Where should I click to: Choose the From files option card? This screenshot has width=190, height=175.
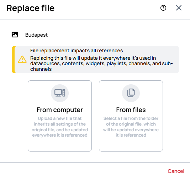(x=131, y=116)
